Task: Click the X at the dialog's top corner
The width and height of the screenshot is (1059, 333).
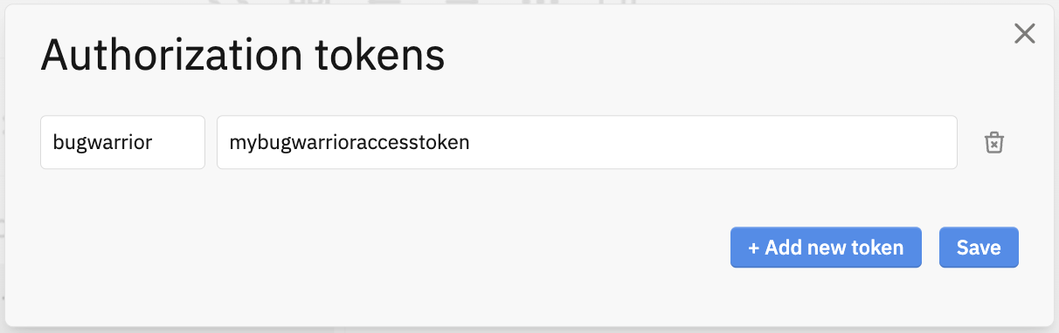Action: [x=1024, y=34]
